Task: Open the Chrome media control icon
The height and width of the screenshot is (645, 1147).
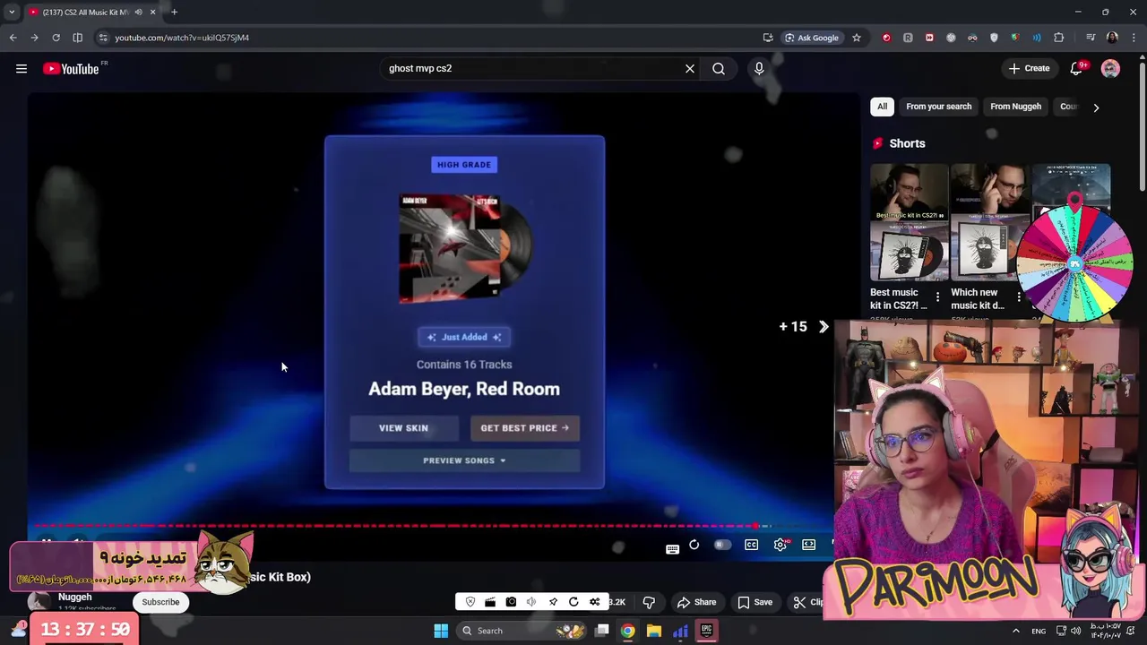Action: pos(1091,38)
